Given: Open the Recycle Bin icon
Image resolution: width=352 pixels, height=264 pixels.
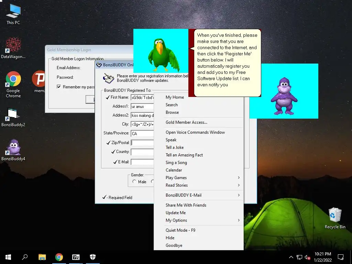Looking at the screenshot, I should coord(335,218).
